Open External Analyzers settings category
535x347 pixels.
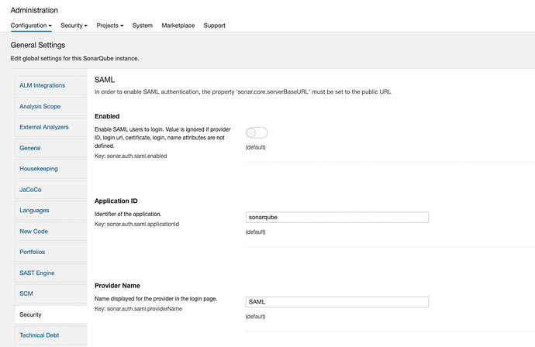tap(44, 127)
